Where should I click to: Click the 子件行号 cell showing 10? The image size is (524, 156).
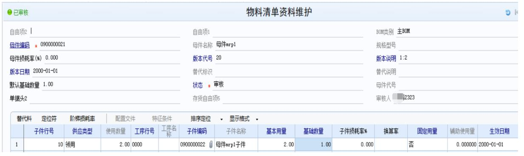click(x=44, y=145)
